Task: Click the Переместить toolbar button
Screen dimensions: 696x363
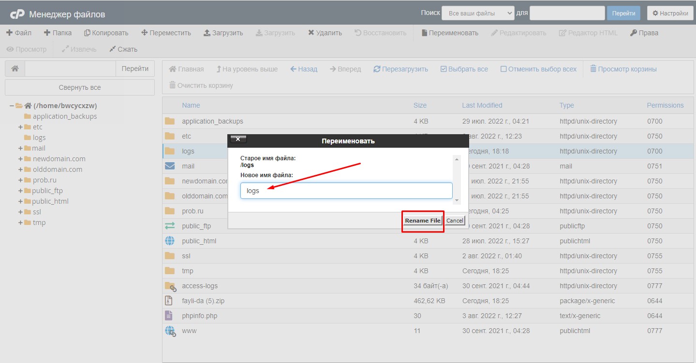Action: pyautogui.click(x=166, y=33)
